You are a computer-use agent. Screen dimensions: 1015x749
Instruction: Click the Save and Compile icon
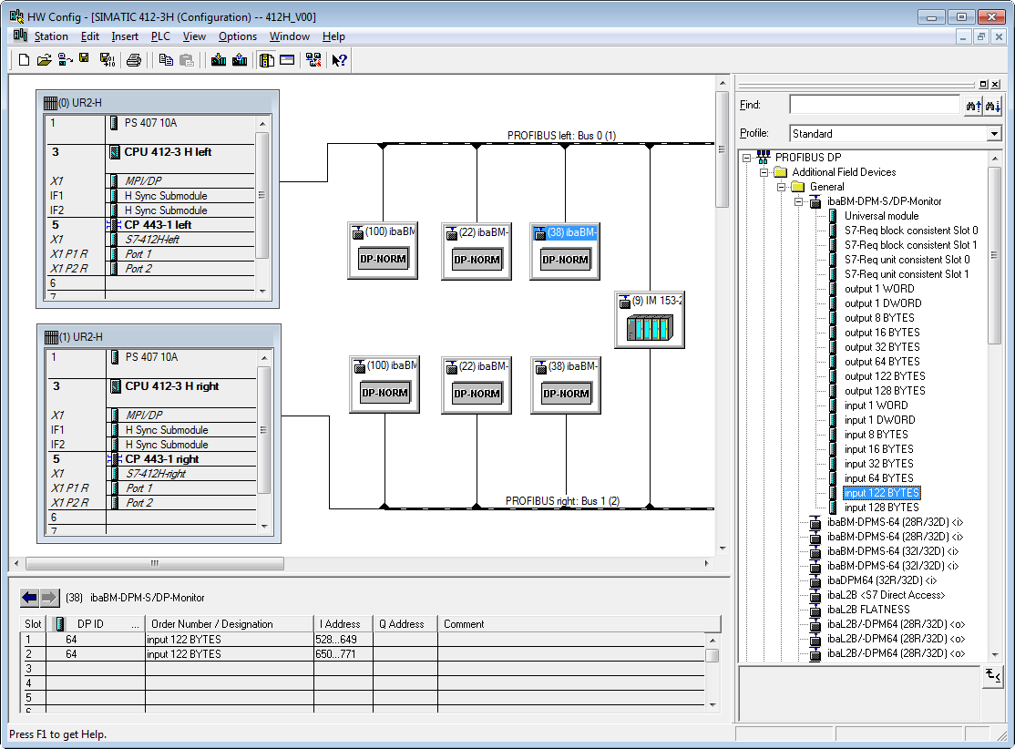pos(108,60)
